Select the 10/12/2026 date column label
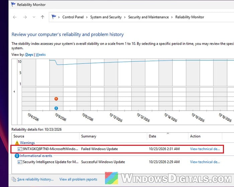 (143, 118)
